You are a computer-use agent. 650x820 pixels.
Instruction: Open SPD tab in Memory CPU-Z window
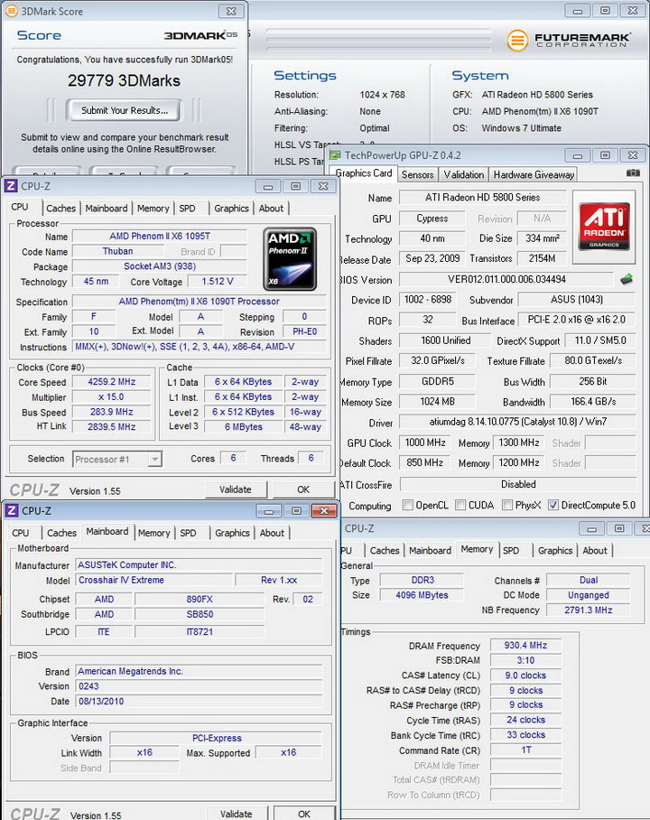point(511,551)
